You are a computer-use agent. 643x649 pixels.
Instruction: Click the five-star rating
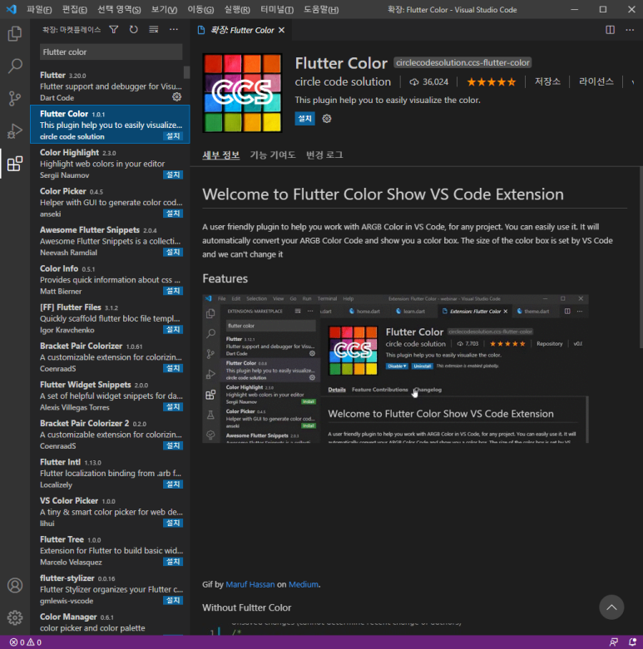click(x=492, y=82)
